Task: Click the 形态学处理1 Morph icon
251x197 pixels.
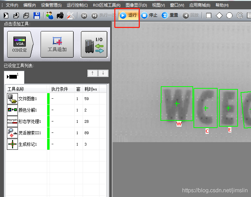Action: pos(12,121)
